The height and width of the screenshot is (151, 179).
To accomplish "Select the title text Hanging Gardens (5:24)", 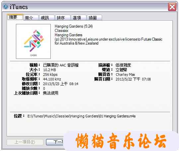I will (x=74, y=26).
